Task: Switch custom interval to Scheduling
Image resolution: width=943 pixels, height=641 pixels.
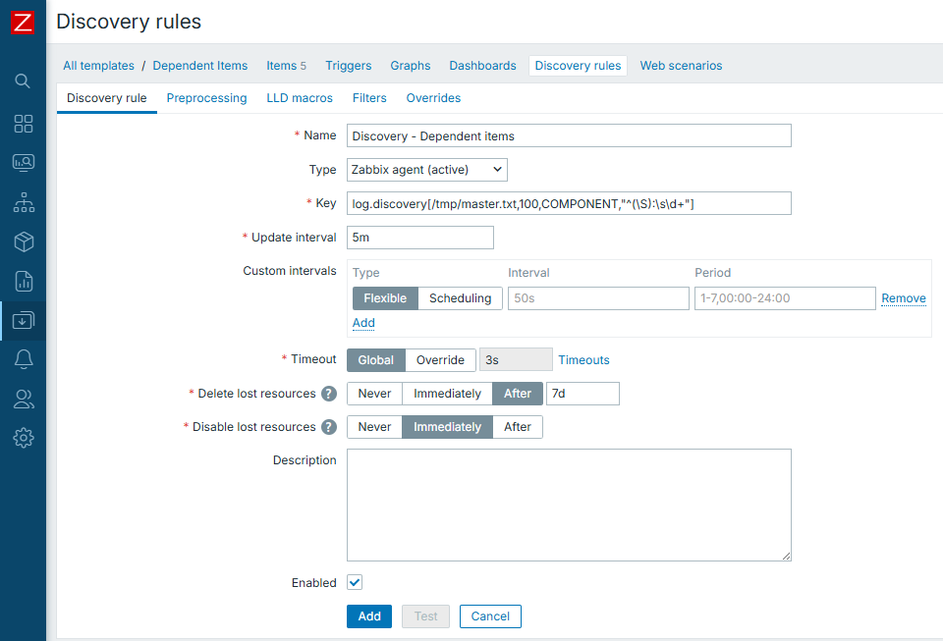Action: 460,298
